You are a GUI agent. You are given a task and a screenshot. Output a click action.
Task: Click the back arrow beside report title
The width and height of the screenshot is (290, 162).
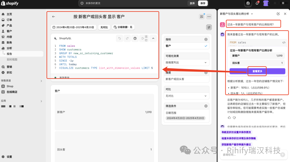tap(54, 17)
